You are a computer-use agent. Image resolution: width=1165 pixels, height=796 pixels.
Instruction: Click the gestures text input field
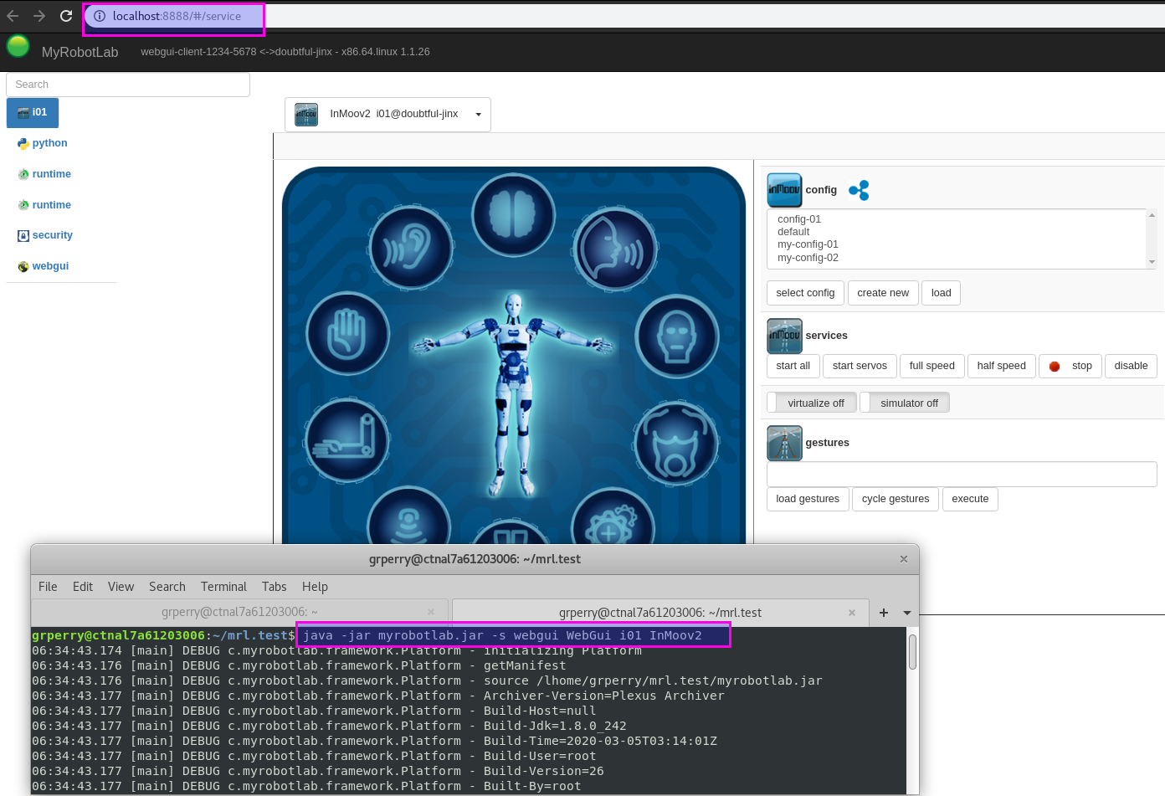click(x=962, y=474)
